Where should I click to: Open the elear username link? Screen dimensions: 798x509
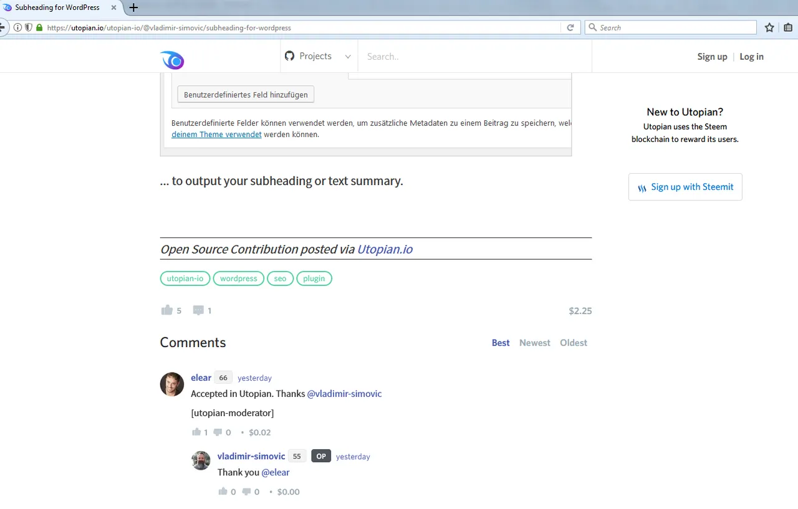click(x=201, y=378)
